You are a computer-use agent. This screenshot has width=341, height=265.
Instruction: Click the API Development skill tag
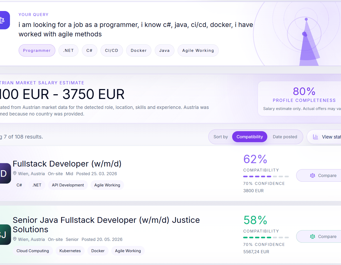click(x=68, y=185)
